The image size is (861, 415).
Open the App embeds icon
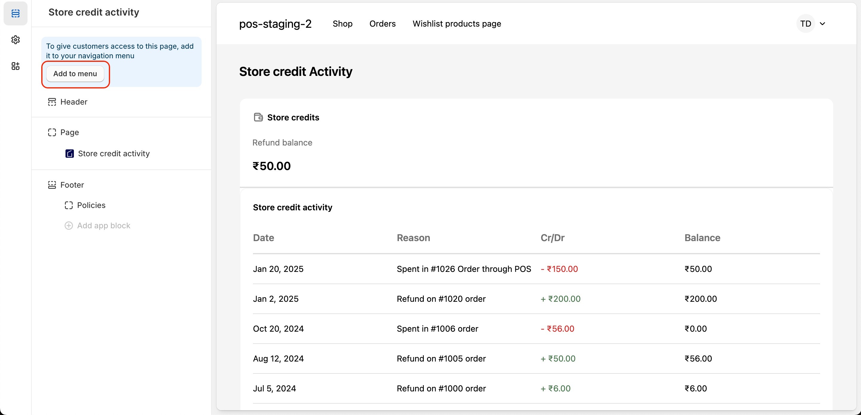pos(15,66)
